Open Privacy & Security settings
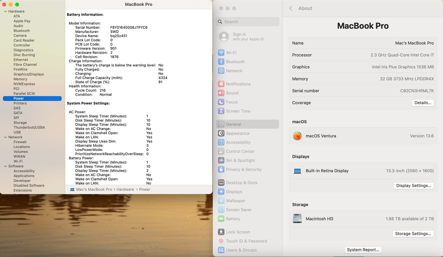 [243, 169]
